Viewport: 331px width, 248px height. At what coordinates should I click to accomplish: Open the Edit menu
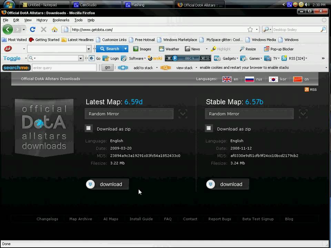click(x=16, y=20)
